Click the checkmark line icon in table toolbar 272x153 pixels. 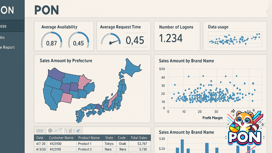tap(60, 129)
